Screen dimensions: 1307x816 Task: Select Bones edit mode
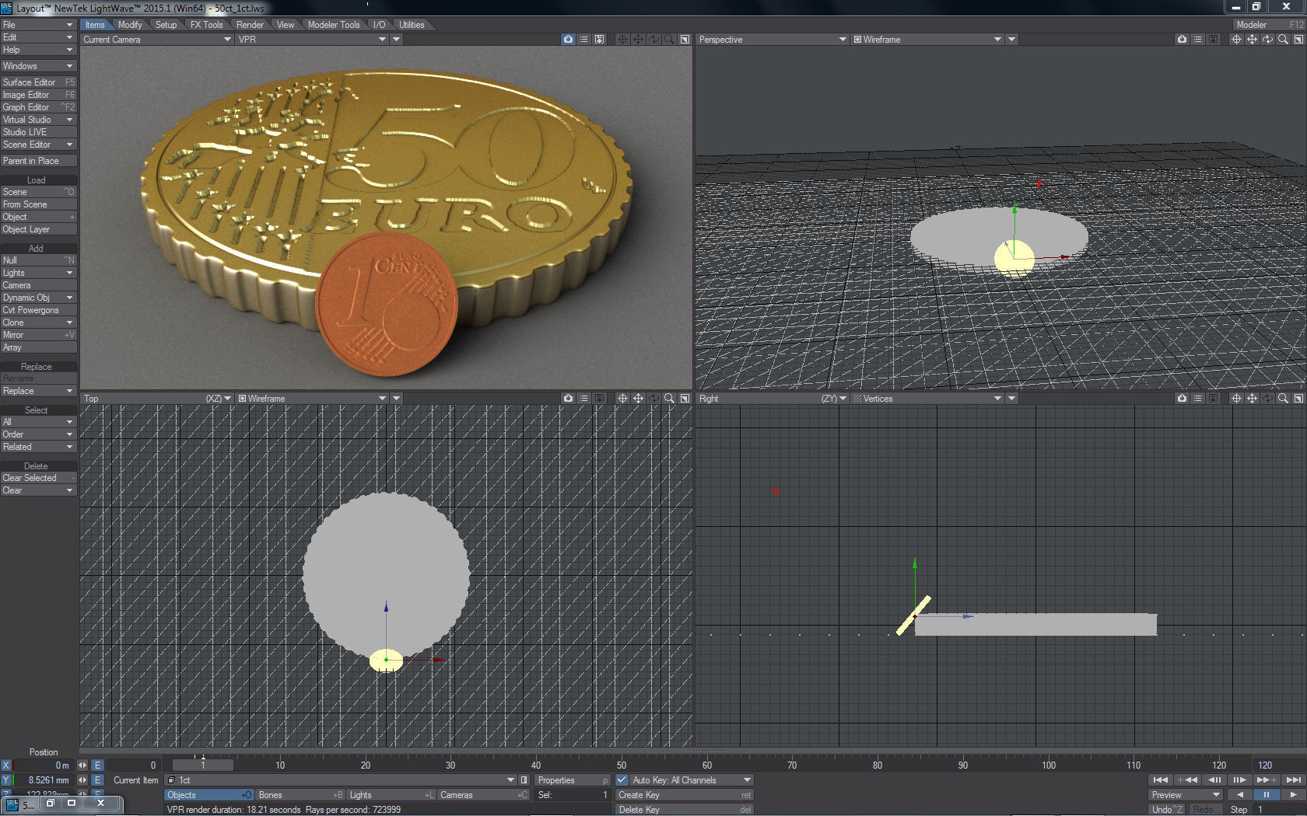point(301,794)
